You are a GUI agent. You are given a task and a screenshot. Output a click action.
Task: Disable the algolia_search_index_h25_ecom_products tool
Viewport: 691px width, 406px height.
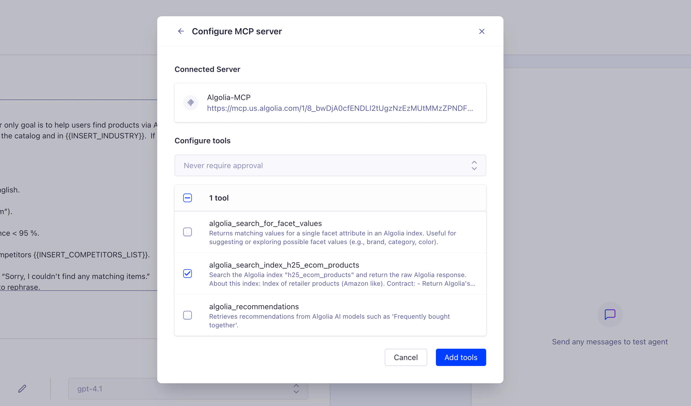coord(187,273)
